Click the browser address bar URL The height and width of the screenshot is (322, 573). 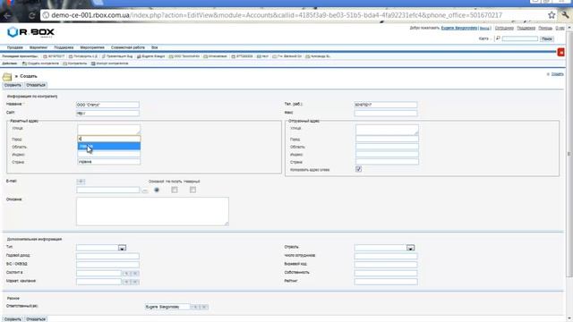click(x=277, y=15)
